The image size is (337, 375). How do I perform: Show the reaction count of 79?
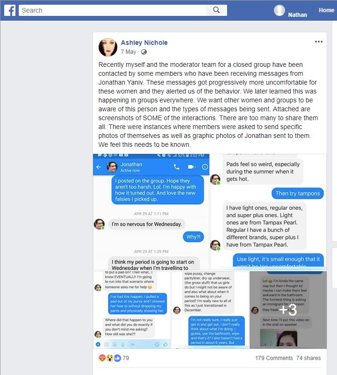pyautogui.click(x=126, y=358)
